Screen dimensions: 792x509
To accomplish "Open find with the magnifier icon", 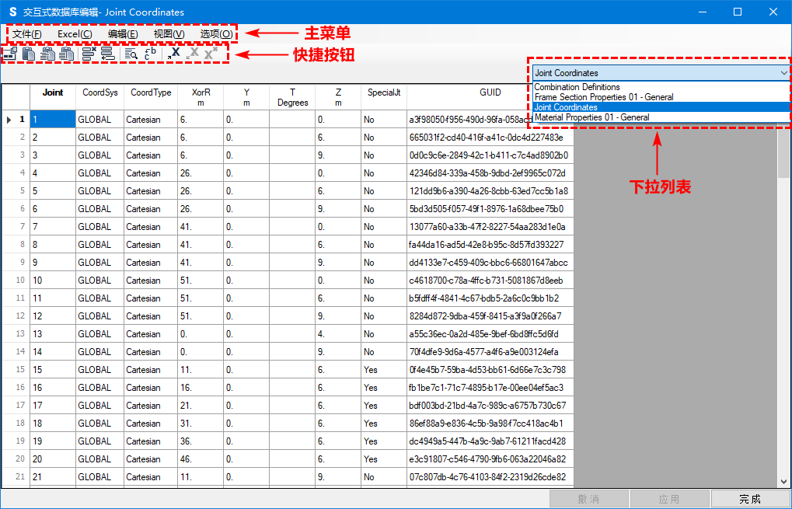I will pyautogui.click(x=131, y=54).
